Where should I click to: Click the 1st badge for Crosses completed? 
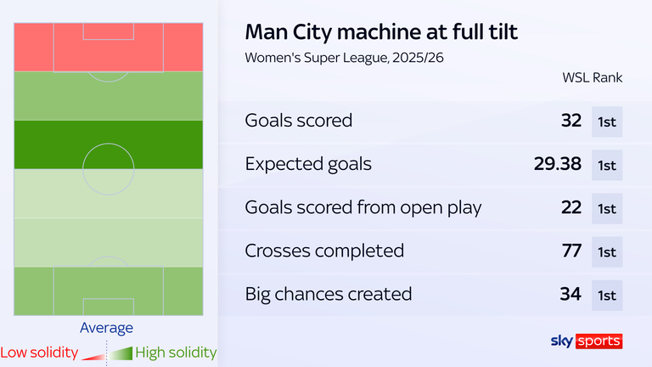click(x=607, y=251)
